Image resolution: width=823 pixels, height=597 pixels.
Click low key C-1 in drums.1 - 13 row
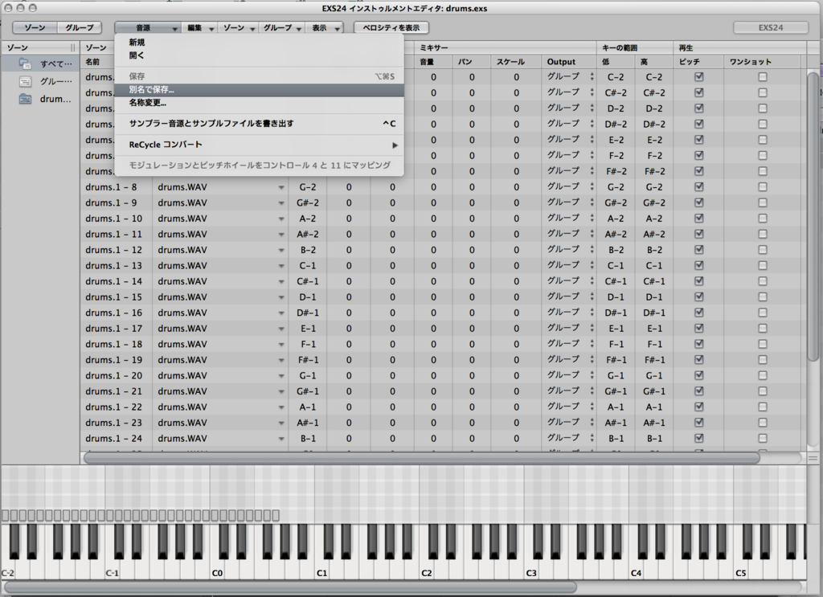coord(616,265)
